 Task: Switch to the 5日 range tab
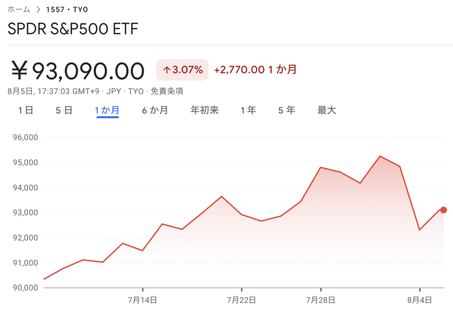(64, 110)
